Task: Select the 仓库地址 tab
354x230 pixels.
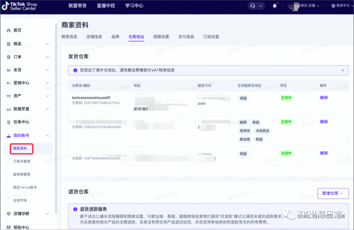Action: tap(136, 37)
